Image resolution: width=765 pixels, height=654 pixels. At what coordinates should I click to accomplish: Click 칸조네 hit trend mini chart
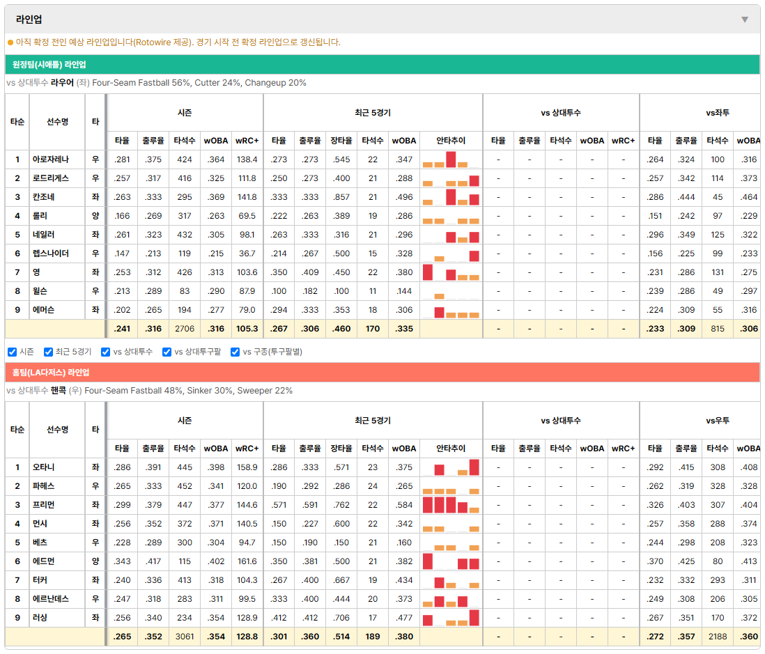[x=451, y=197]
